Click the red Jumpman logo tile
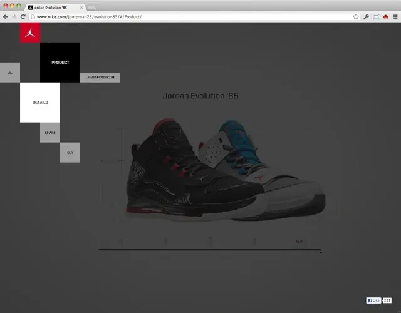This screenshot has width=401, height=313. pyautogui.click(x=30, y=33)
